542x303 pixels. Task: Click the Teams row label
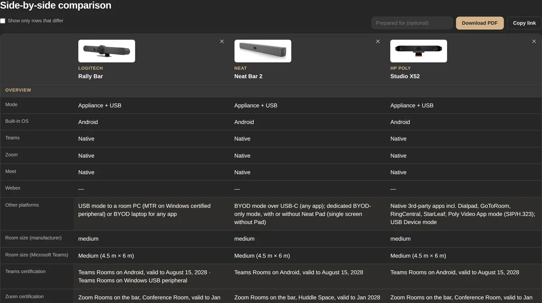click(x=12, y=138)
